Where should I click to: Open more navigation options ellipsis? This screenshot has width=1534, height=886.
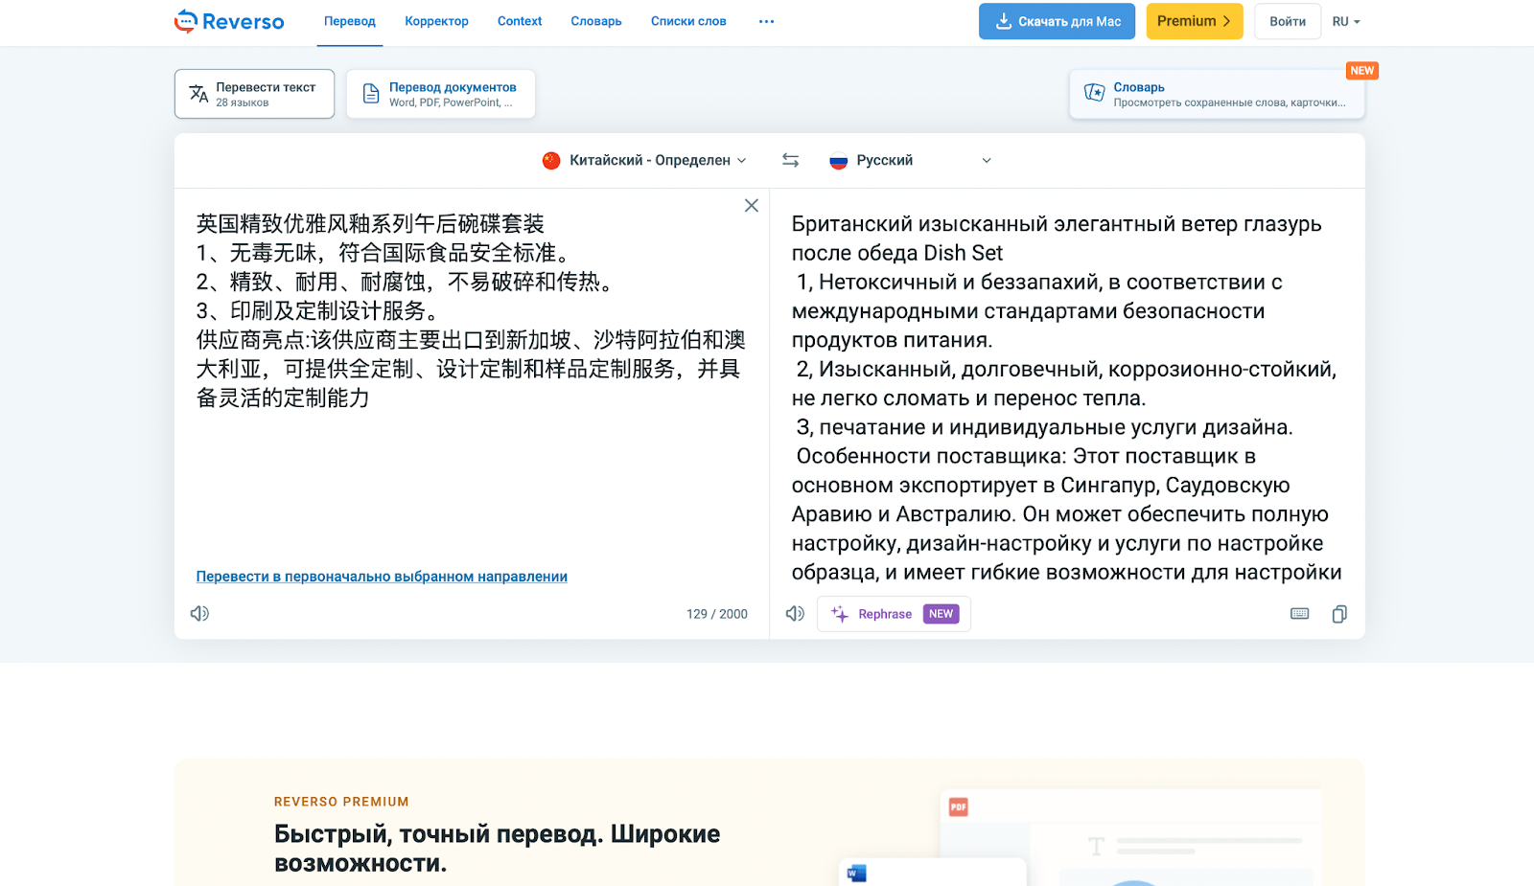(766, 21)
